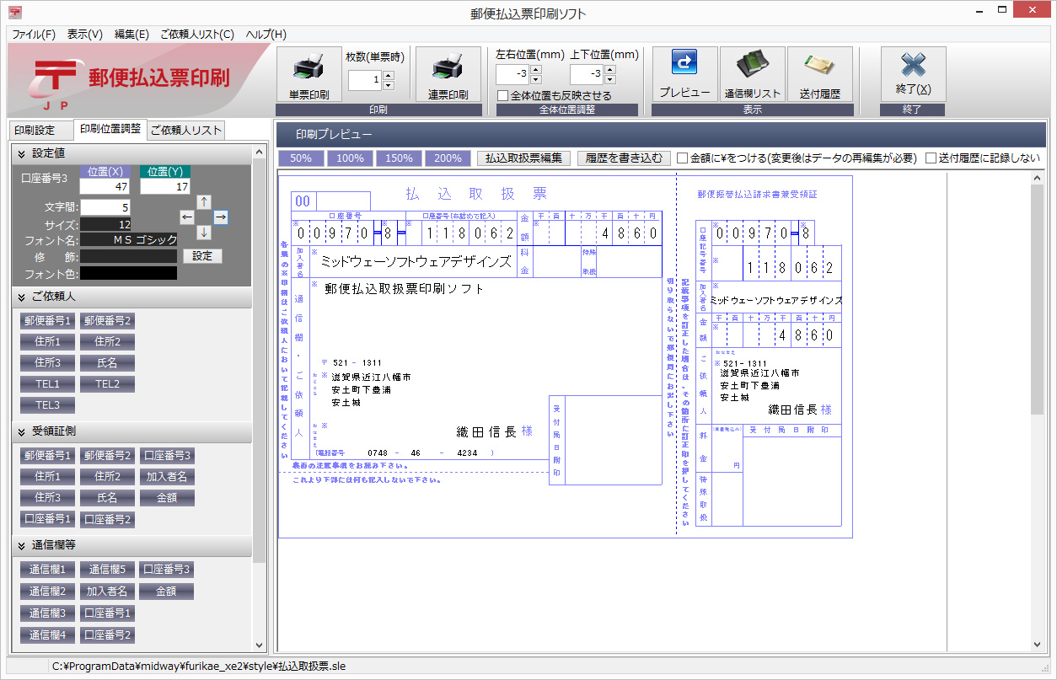Click the left panel vertical scrollbar
Image resolution: width=1057 pixels, height=680 pixels.
coord(260,399)
